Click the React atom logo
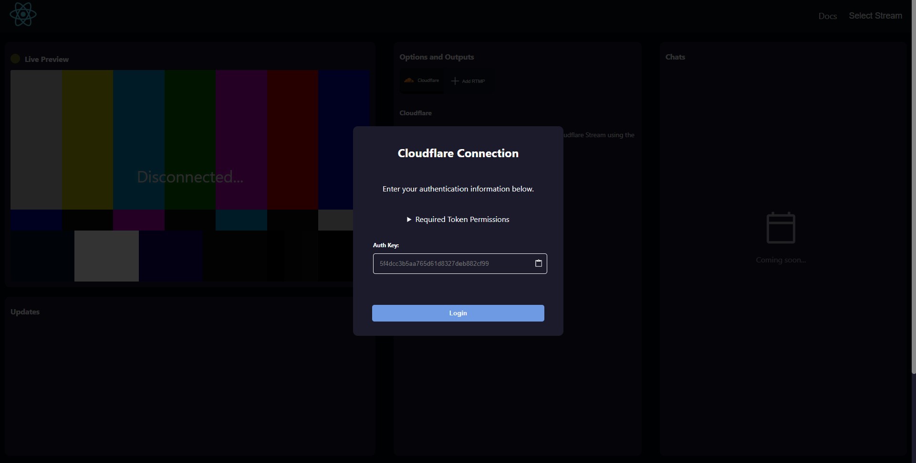Viewport: 916px width, 463px height. [23, 14]
